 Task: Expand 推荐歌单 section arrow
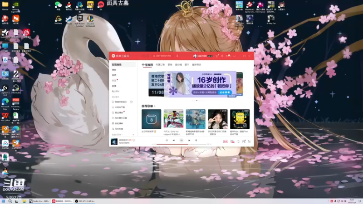click(155, 106)
